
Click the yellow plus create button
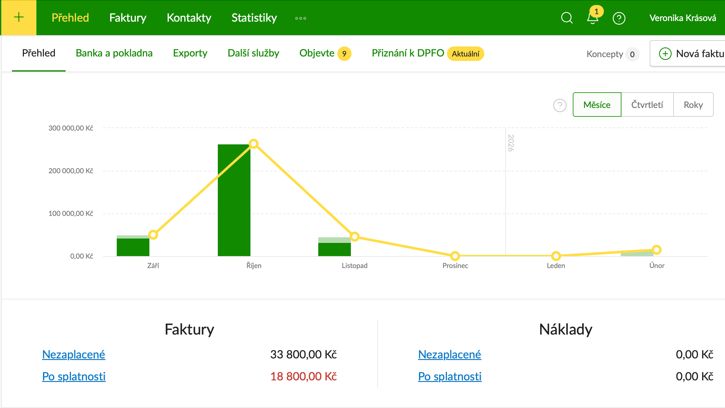point(19,17)
